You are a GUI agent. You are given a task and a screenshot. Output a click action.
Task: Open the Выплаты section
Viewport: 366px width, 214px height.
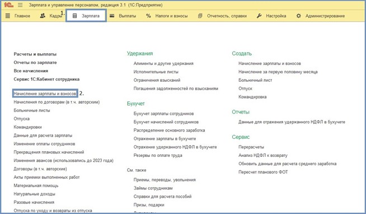[x=128, y=16]
